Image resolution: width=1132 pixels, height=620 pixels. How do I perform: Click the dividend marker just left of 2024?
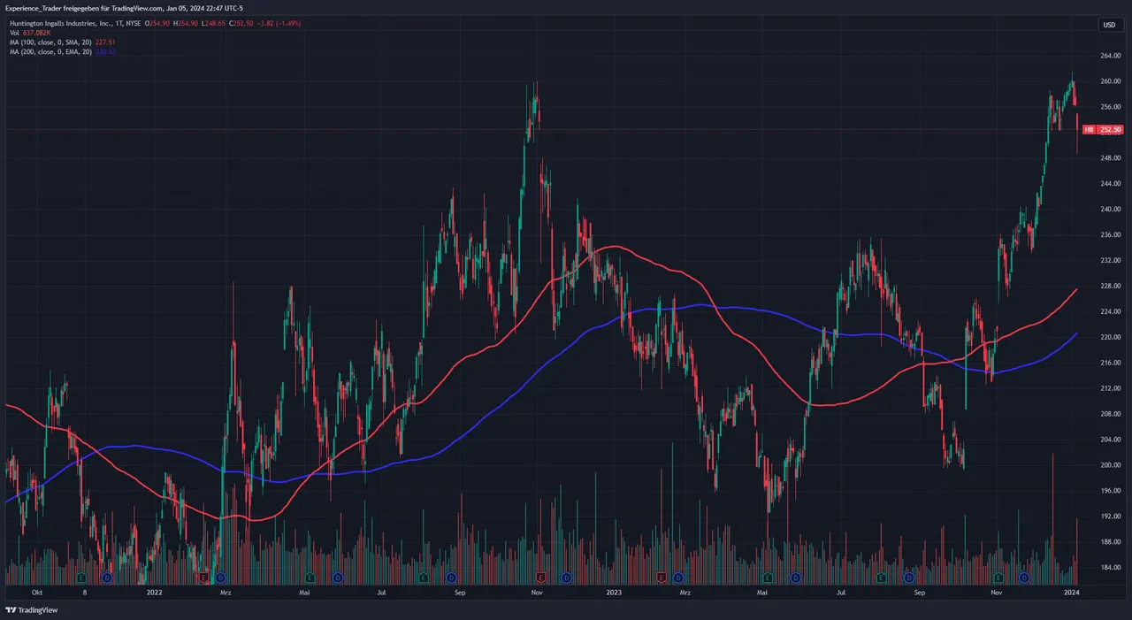coord(1024,578)
